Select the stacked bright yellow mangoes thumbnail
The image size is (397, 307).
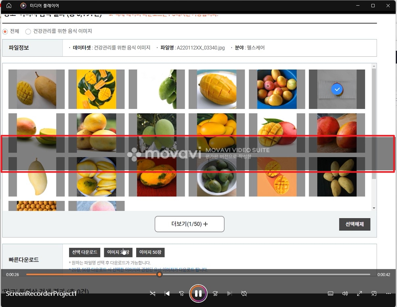pos(217,133)
